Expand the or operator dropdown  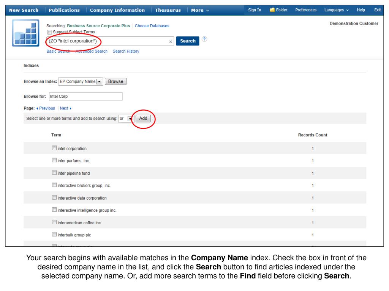pos(130,119)
